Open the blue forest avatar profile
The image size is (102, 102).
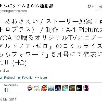pyautogui.click(x=51, y=88)
